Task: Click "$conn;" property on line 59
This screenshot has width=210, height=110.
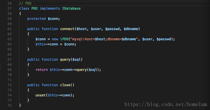Action: point(54,19)
